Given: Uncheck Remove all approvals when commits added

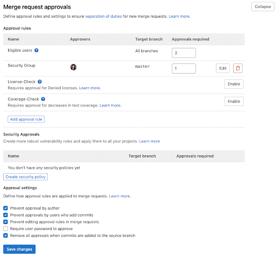Looking at the screenshot, I should [5, 235].
